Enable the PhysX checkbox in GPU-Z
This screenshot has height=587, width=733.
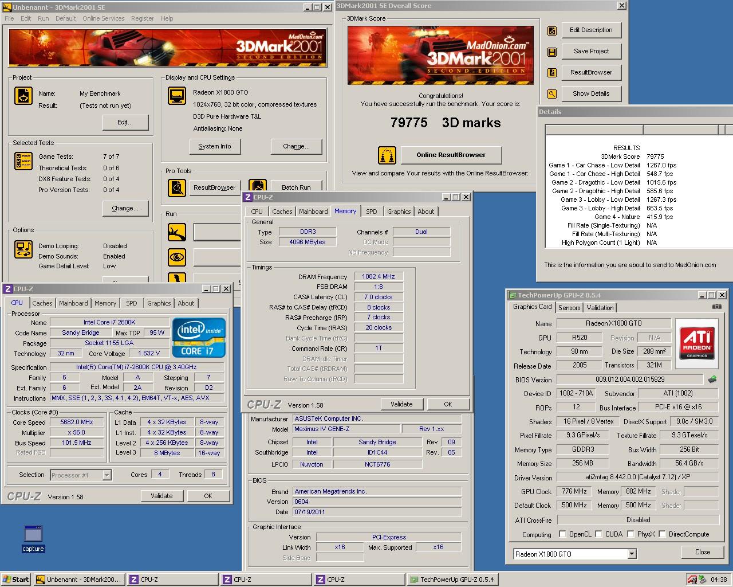630,534
